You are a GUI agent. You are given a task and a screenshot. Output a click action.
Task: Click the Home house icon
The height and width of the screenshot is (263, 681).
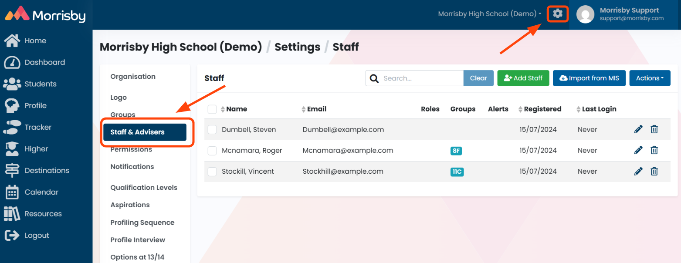(12, 40)
